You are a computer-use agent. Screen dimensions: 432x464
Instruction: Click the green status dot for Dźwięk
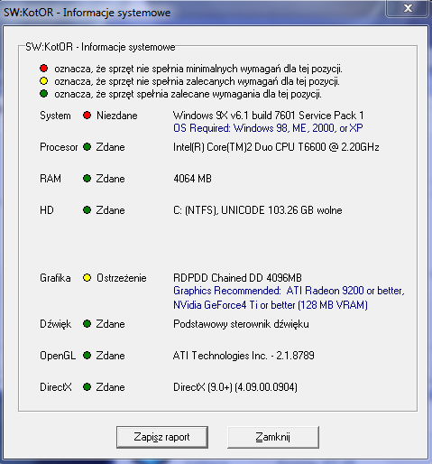click(87, 324)
